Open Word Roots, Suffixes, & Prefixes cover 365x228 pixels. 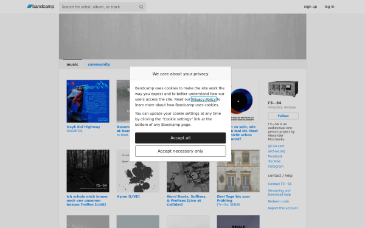pos(188,177)
